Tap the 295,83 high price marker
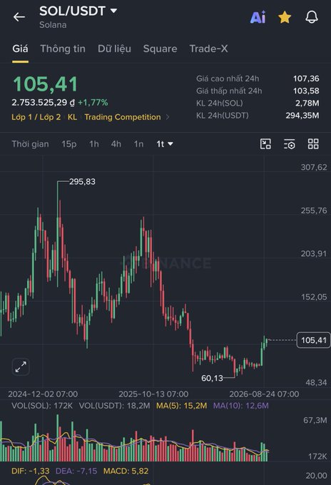This screenshot has width=331, height=485. (x=82, y=182)
